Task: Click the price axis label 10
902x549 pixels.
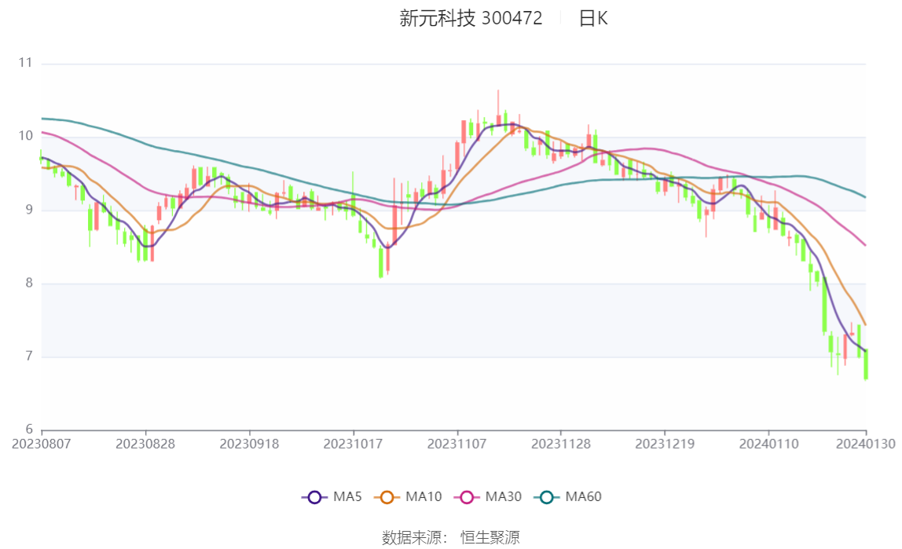Action: point(25,136)
